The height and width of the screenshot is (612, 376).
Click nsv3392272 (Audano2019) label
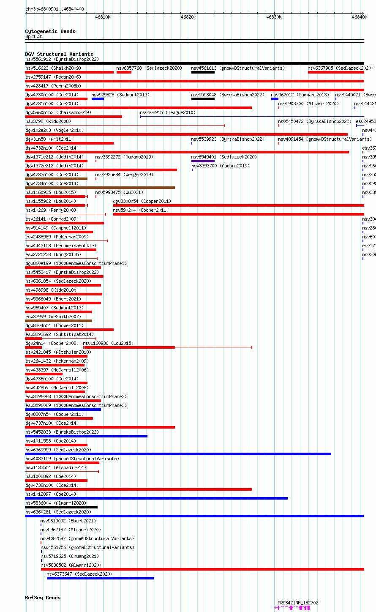point(124,157)
